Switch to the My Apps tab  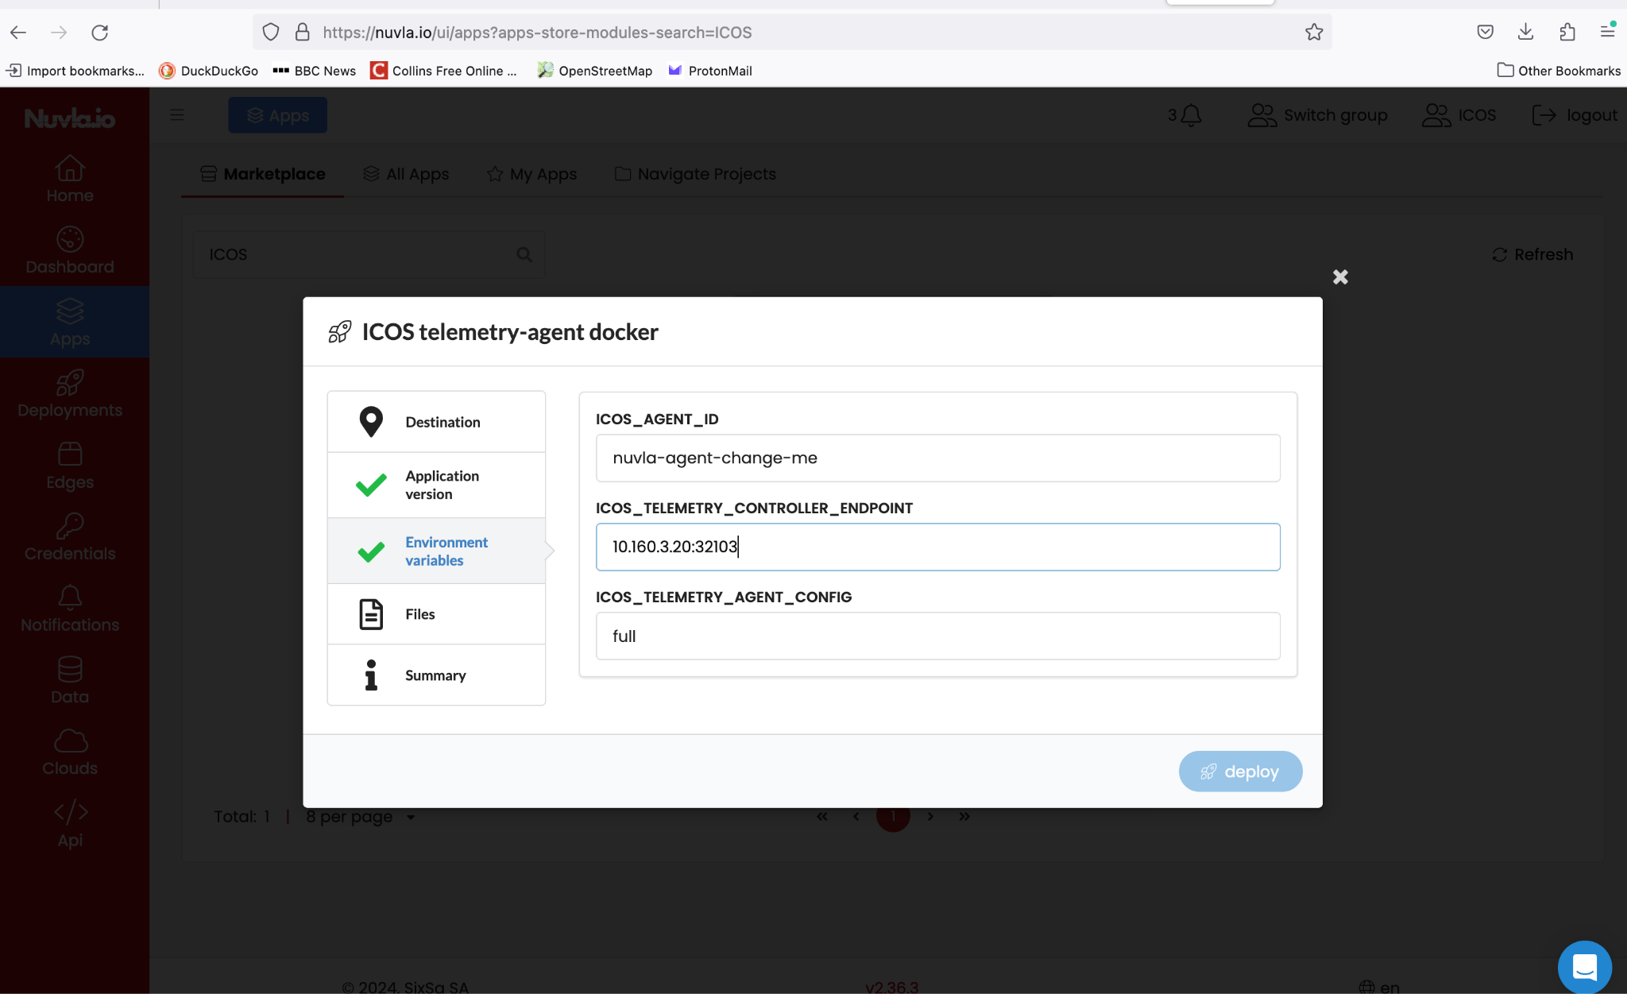[x=531, y=174]
